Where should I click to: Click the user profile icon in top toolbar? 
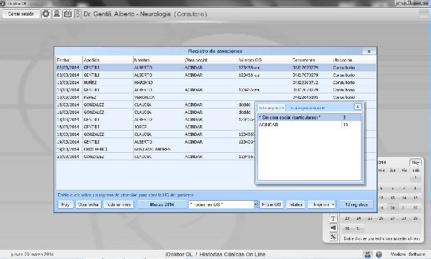(57, 14)
